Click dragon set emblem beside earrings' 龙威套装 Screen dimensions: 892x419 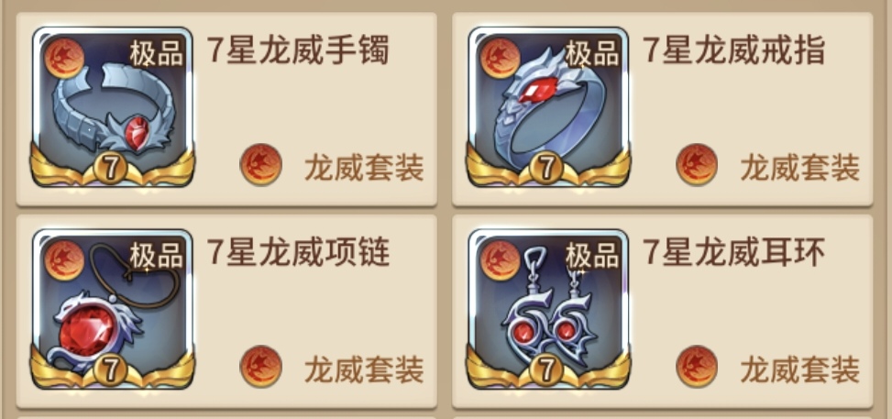click(697, 367)
